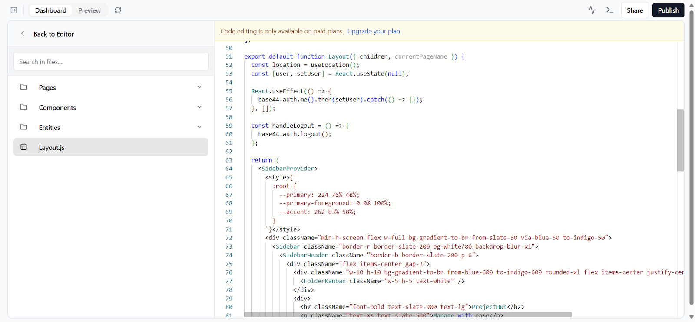Viewport: 695px width, 322px height.
Task: Click the Pages folder icon
Action: coord(24,87)
